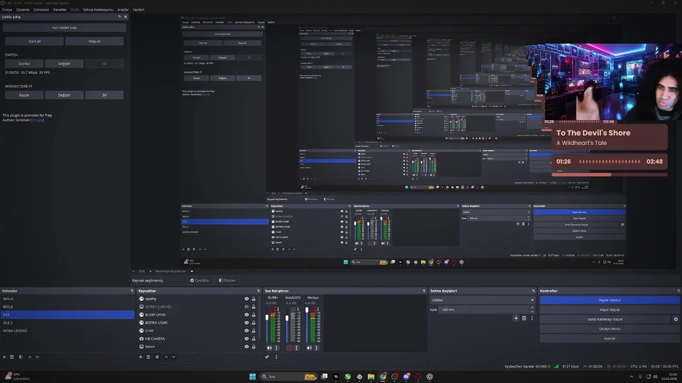682x383 pixels.
Task: Open virtual camera settings gear
Action: pos(676,319)
